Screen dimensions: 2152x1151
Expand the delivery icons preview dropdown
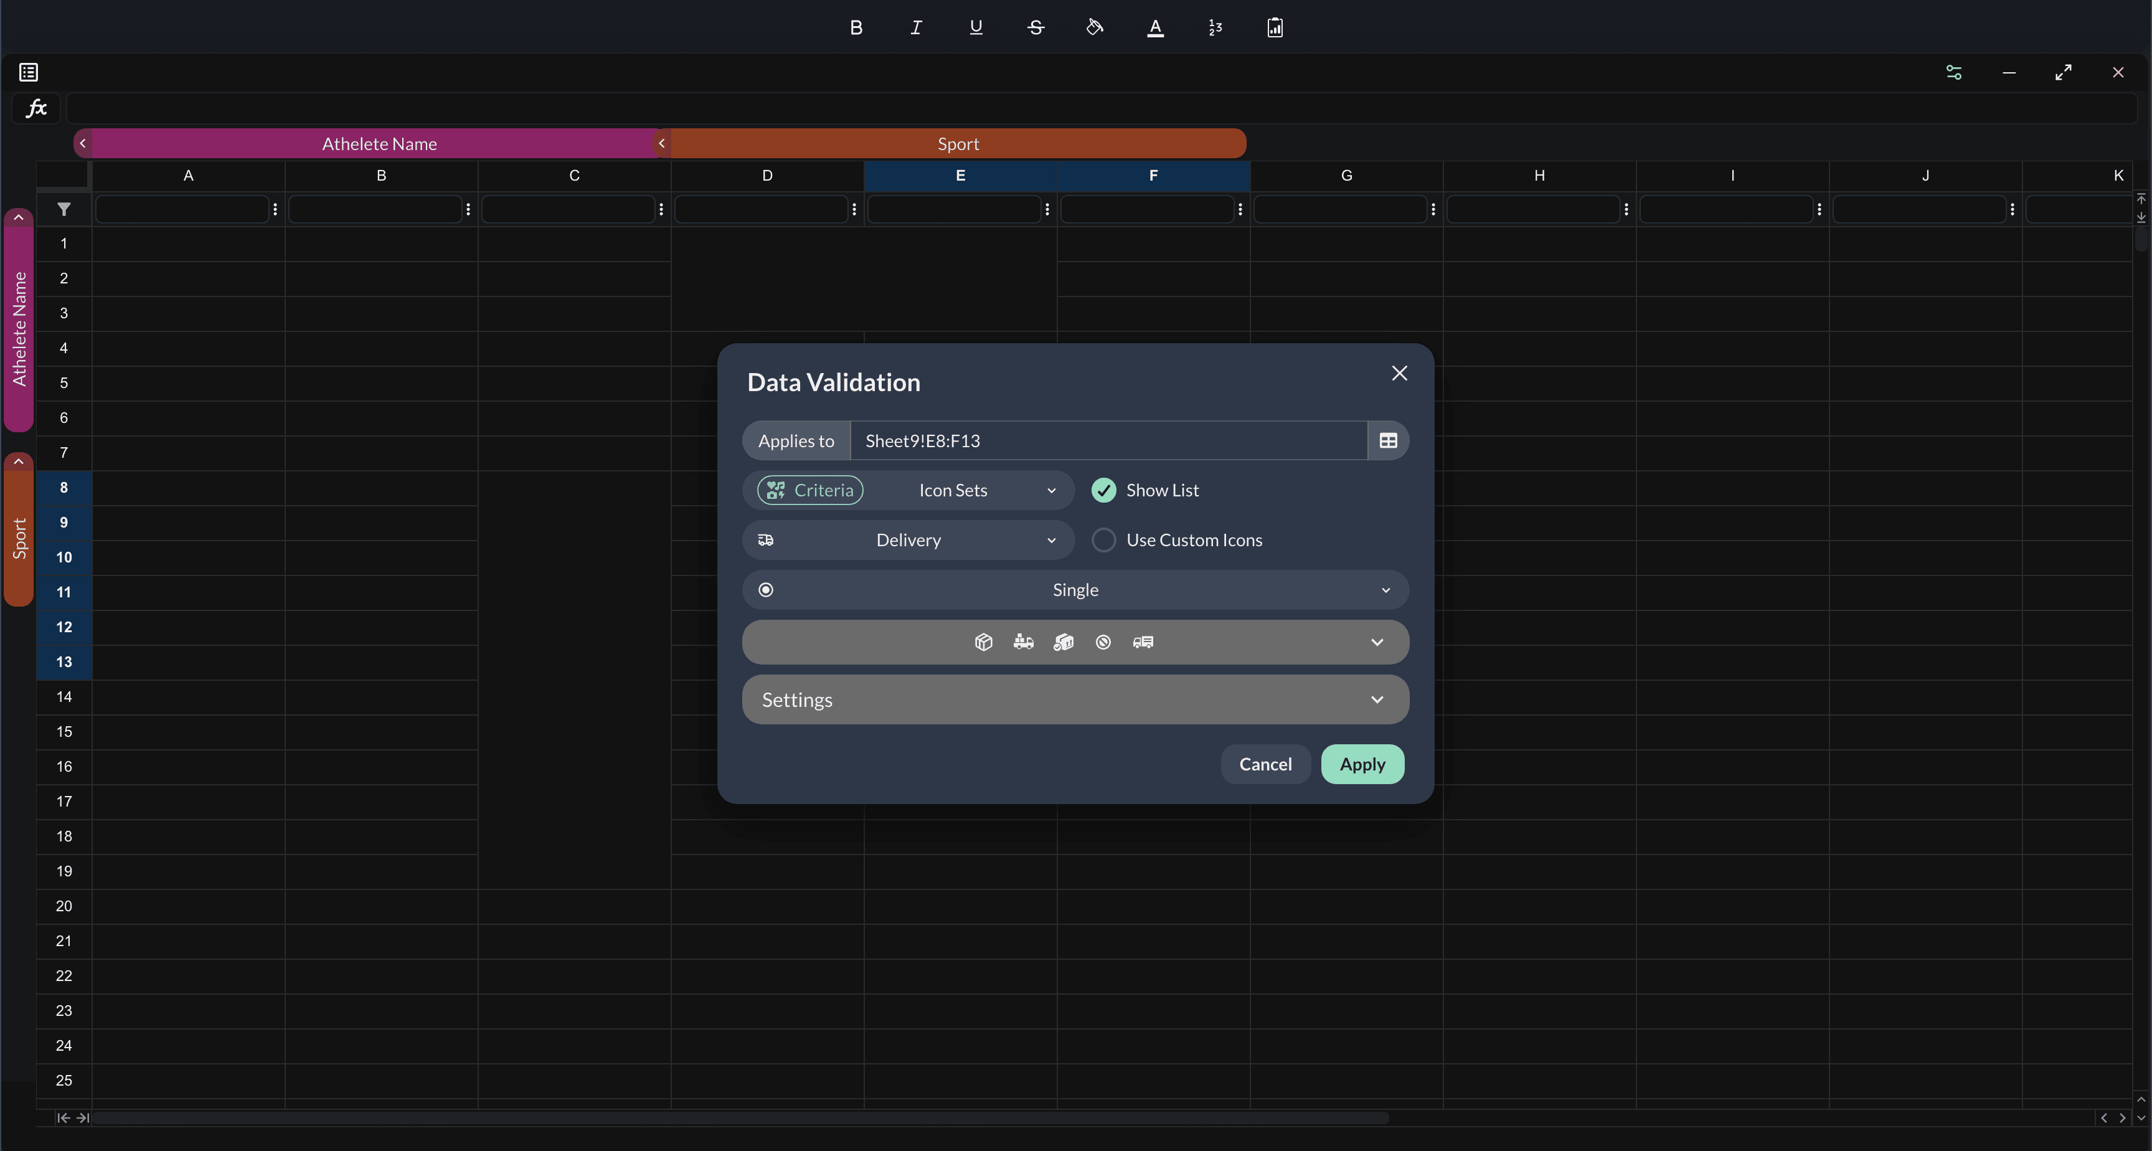pyautogui.click(x=1075, y=642)
